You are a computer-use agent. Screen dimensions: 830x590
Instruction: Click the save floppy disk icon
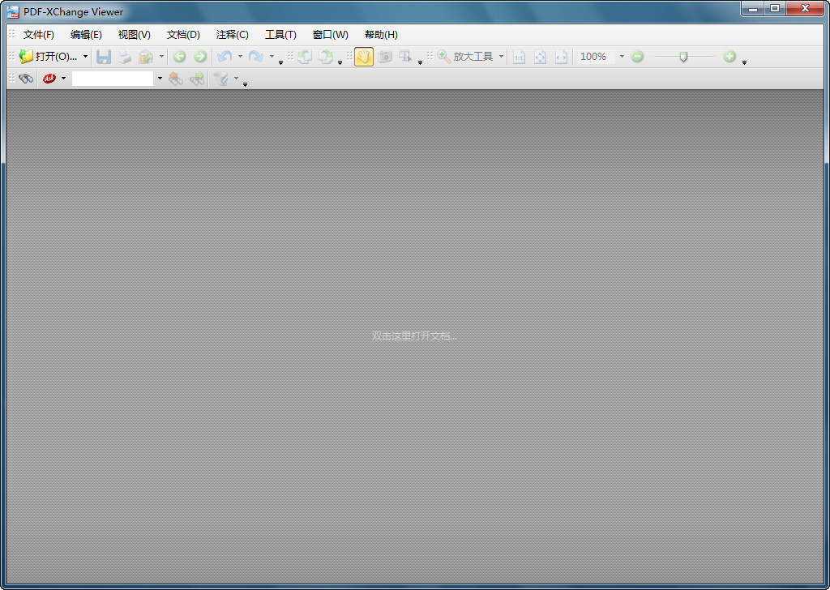pyautogui.click(x=104, y=57)
